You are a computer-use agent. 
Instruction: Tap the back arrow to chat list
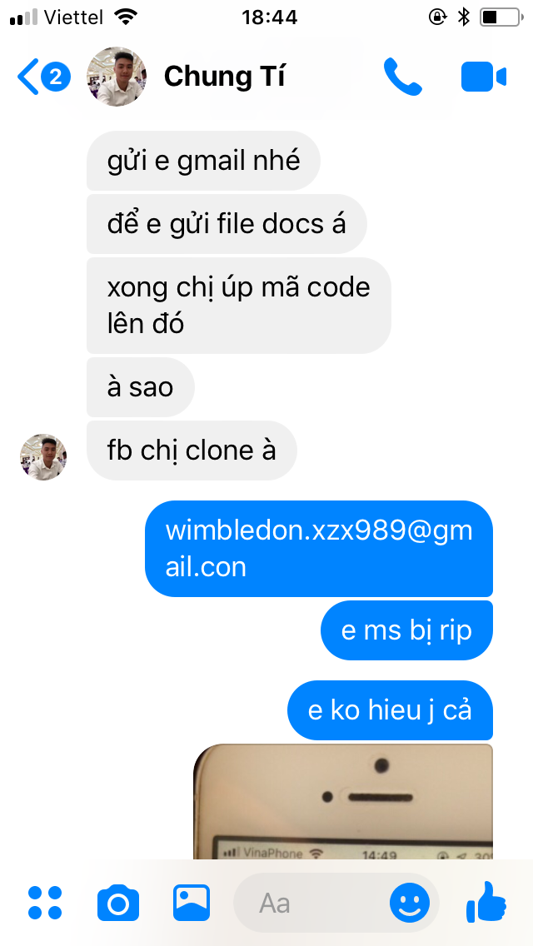27,77
